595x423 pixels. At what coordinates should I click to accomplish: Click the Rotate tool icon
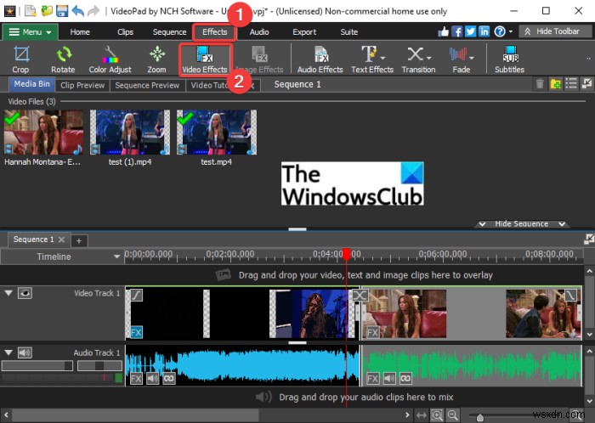[x=63, y=54]
